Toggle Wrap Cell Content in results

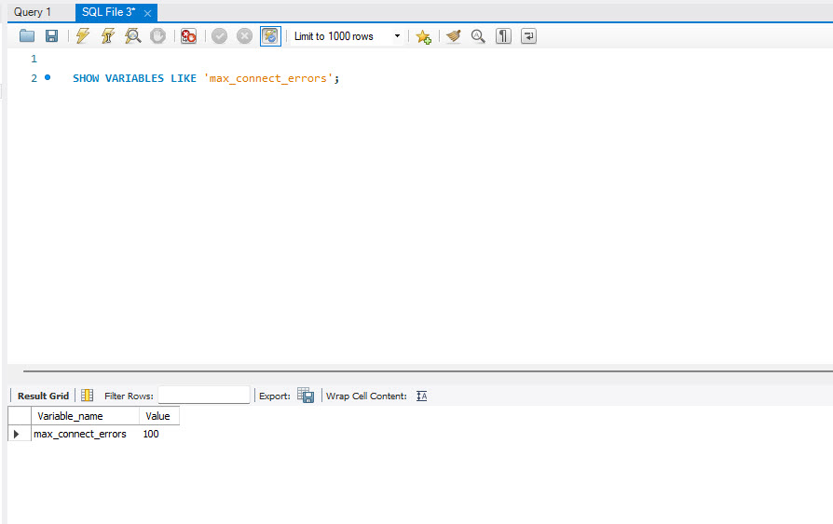[x=421, y=396]
